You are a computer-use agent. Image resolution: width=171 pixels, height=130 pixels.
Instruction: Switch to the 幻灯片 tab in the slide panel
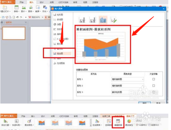tap(9, 22)
